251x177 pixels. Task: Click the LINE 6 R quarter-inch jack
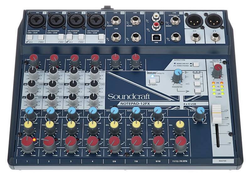[x=116, y=37]
